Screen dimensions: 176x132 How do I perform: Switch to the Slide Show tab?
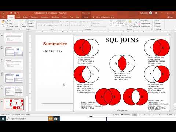click(55, 17)
